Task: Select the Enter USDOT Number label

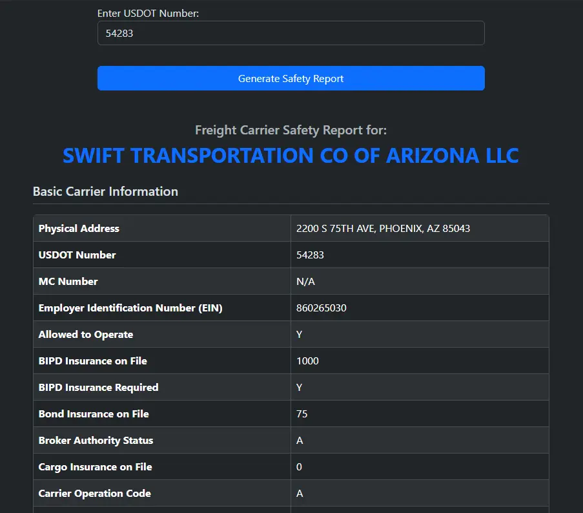Action: coord(148,13)
